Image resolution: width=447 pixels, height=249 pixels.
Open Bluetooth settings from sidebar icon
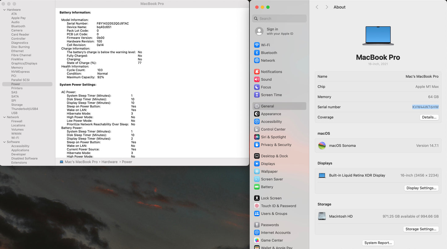257,53
